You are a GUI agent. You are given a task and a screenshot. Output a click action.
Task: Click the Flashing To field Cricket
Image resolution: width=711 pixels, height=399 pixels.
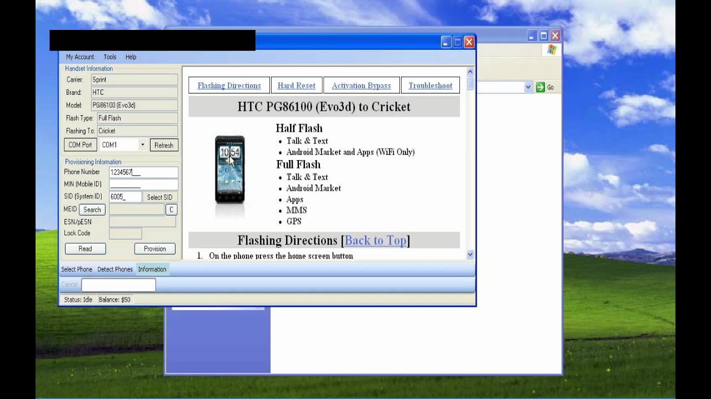tap(137, 131)
